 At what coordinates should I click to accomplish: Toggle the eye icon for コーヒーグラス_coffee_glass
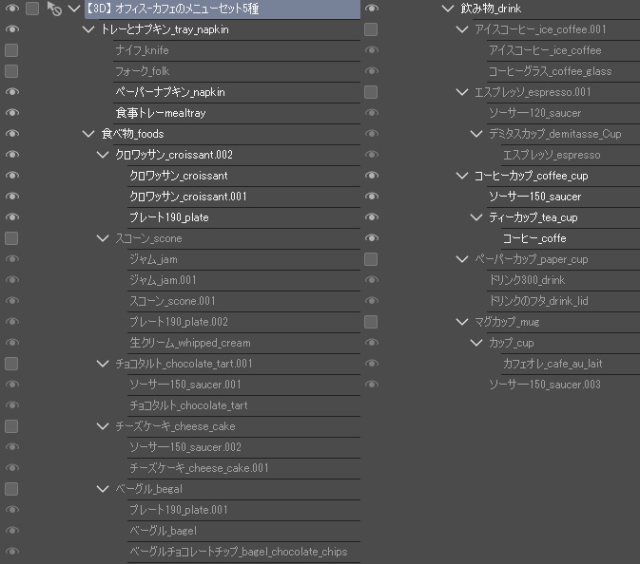tap(372, 71)
